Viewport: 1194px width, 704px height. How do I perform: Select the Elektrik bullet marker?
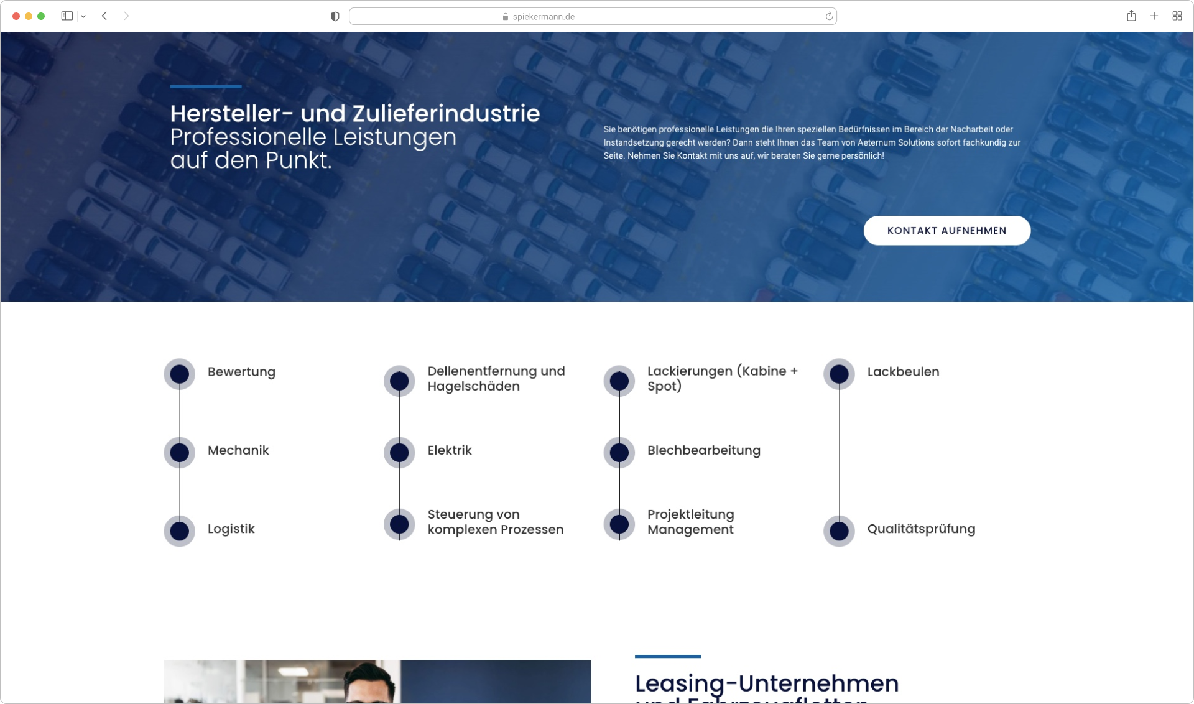point(399,452)
